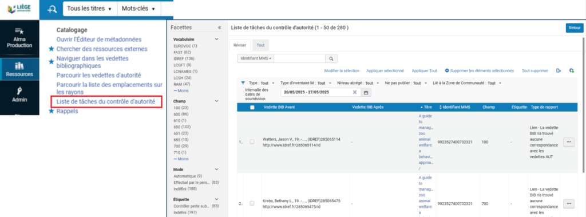Select Liste de tâches du contrôle d'autorité menu entry
Viewport: 586px width, 217px height.
(x=106, y=101)
